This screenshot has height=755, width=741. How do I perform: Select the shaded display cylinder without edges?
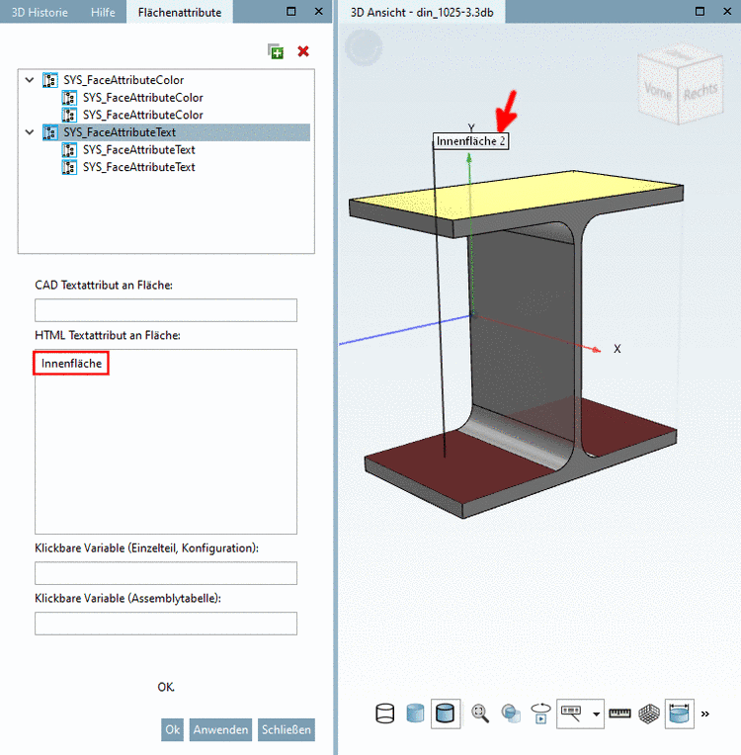(415, 713)
